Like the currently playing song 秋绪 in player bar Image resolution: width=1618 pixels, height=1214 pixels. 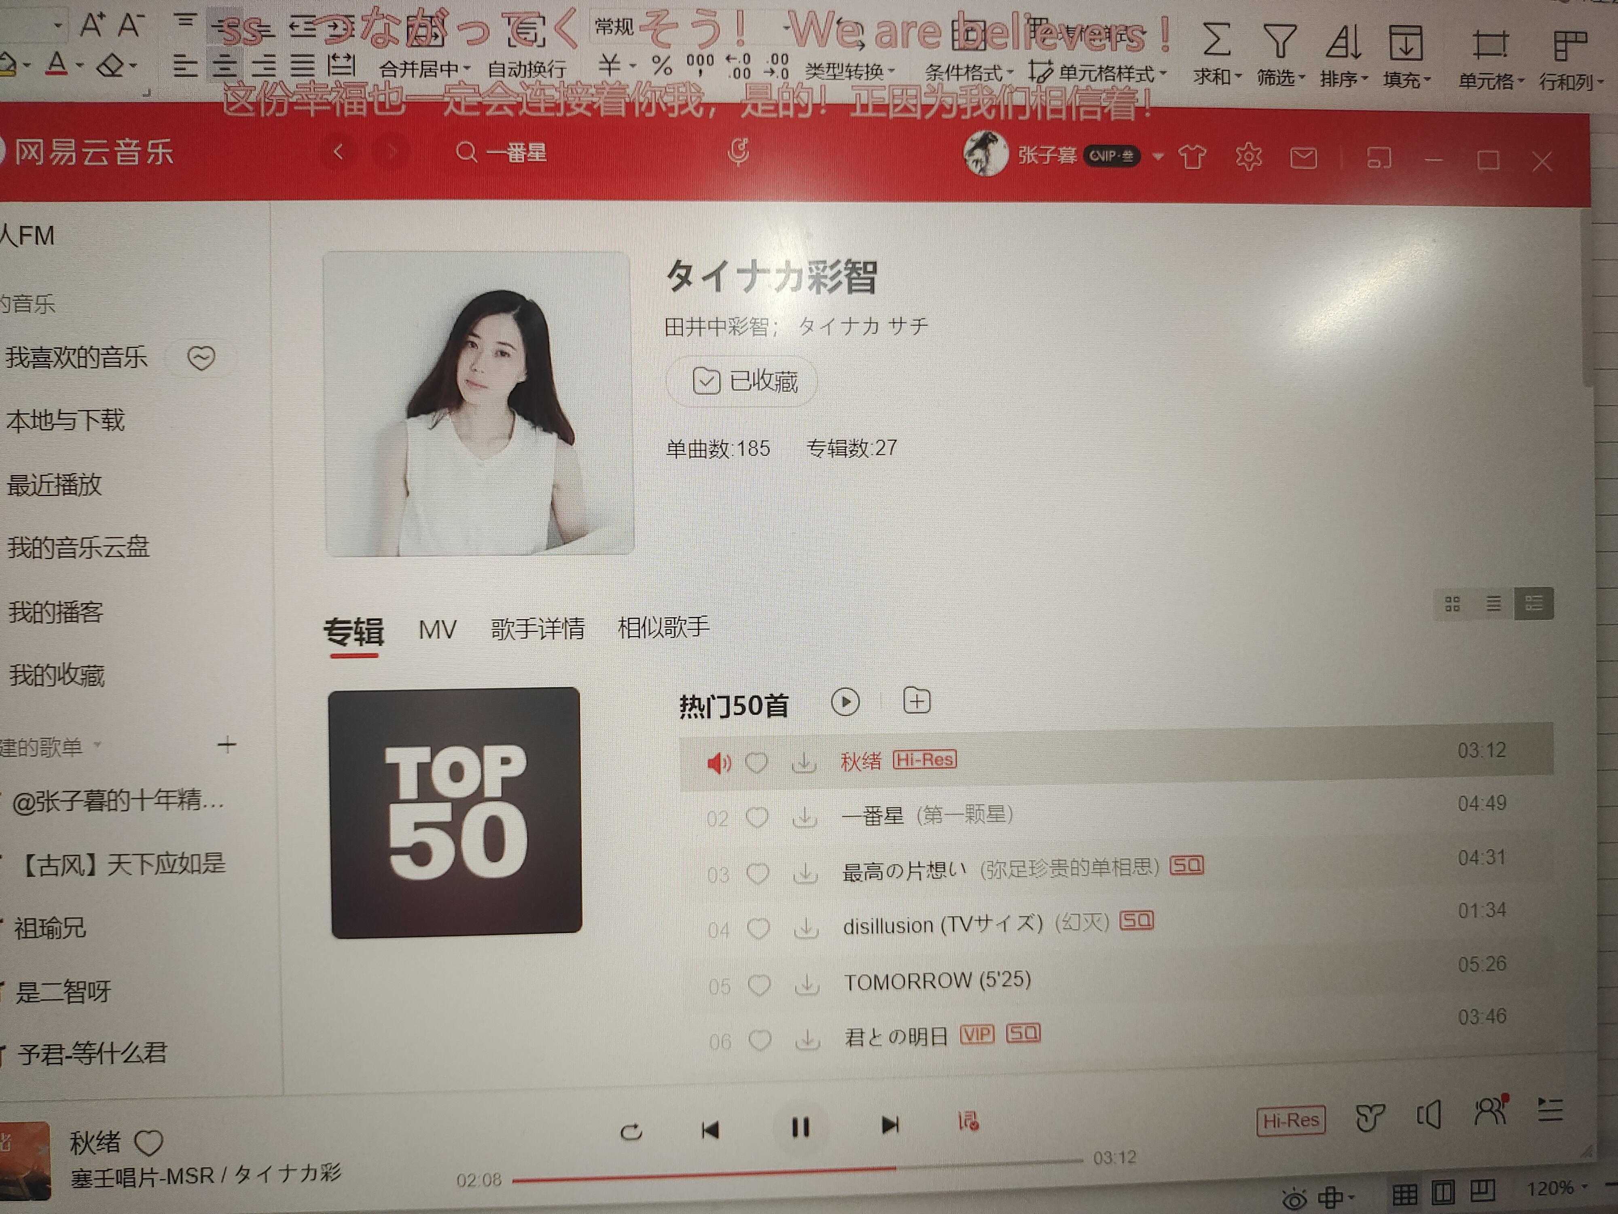[x=148, y=1142]
